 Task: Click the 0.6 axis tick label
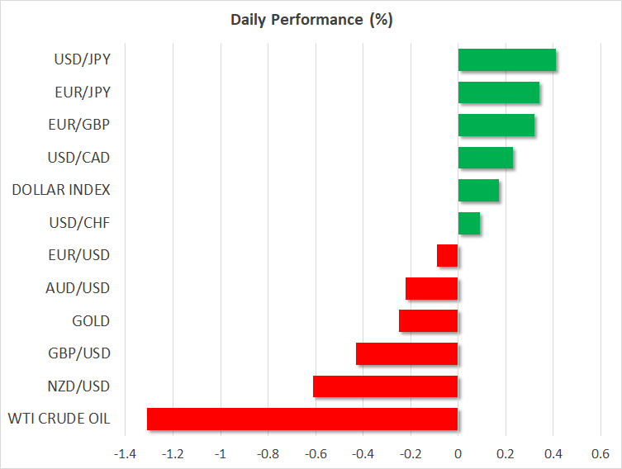click(x=601, y=454)
